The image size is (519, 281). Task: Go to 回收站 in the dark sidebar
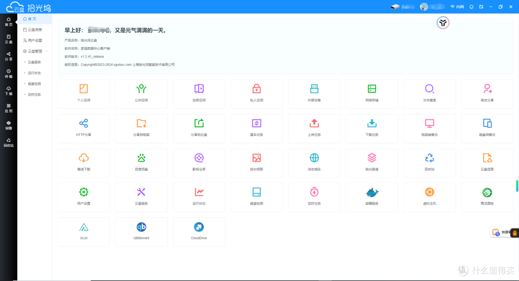(x=9, y=142)
